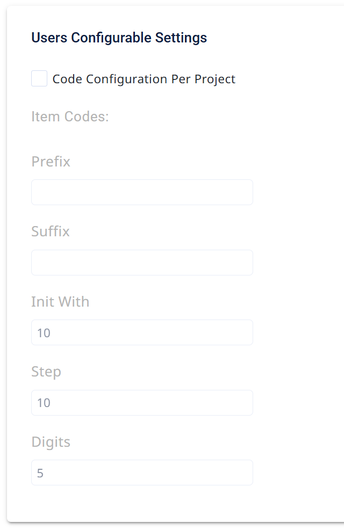Click the word 'Settings' in the heading

(x=181, y=38)
